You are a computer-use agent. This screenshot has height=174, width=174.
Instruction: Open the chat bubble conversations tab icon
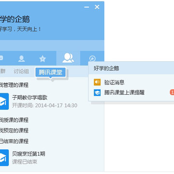1,58
